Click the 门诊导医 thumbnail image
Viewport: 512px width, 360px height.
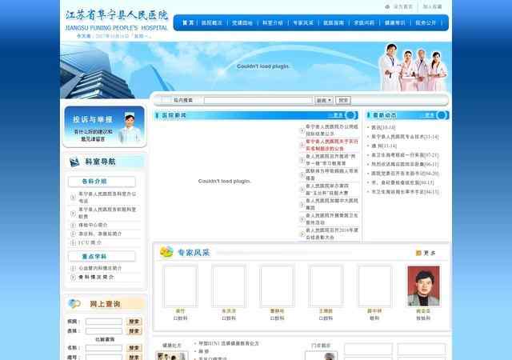[321, 355]
